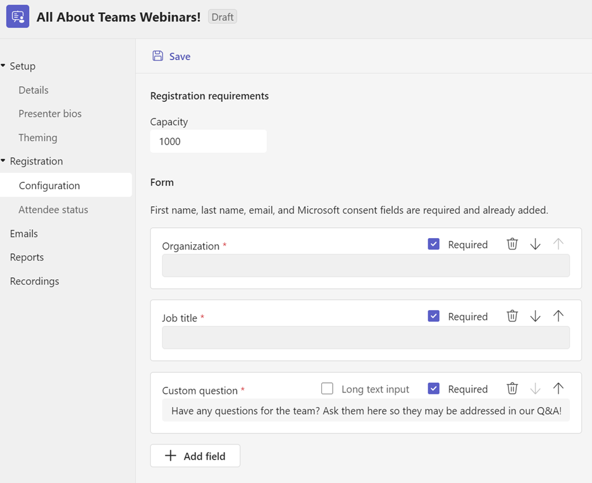Image resolution: width=592 pixels, height=483 pixels.
Task: Click the Teams webinar icon in header
Action: point(18,16)
